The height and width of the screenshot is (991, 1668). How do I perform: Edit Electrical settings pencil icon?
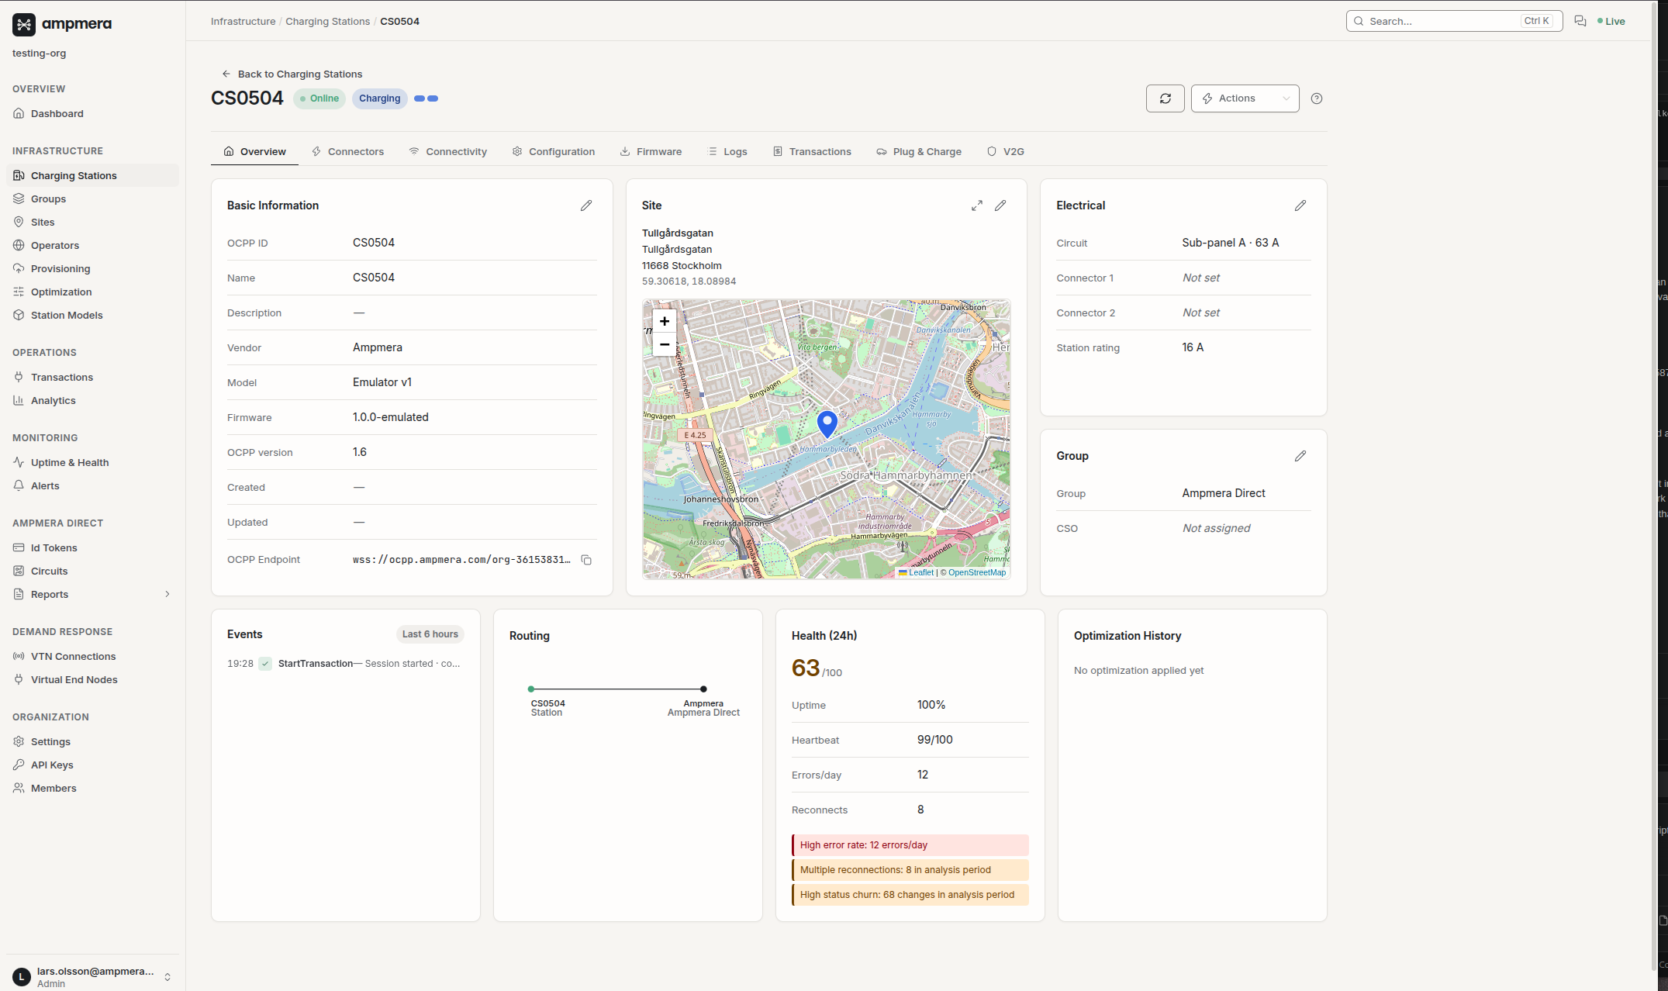click(x=1300, y=205)
